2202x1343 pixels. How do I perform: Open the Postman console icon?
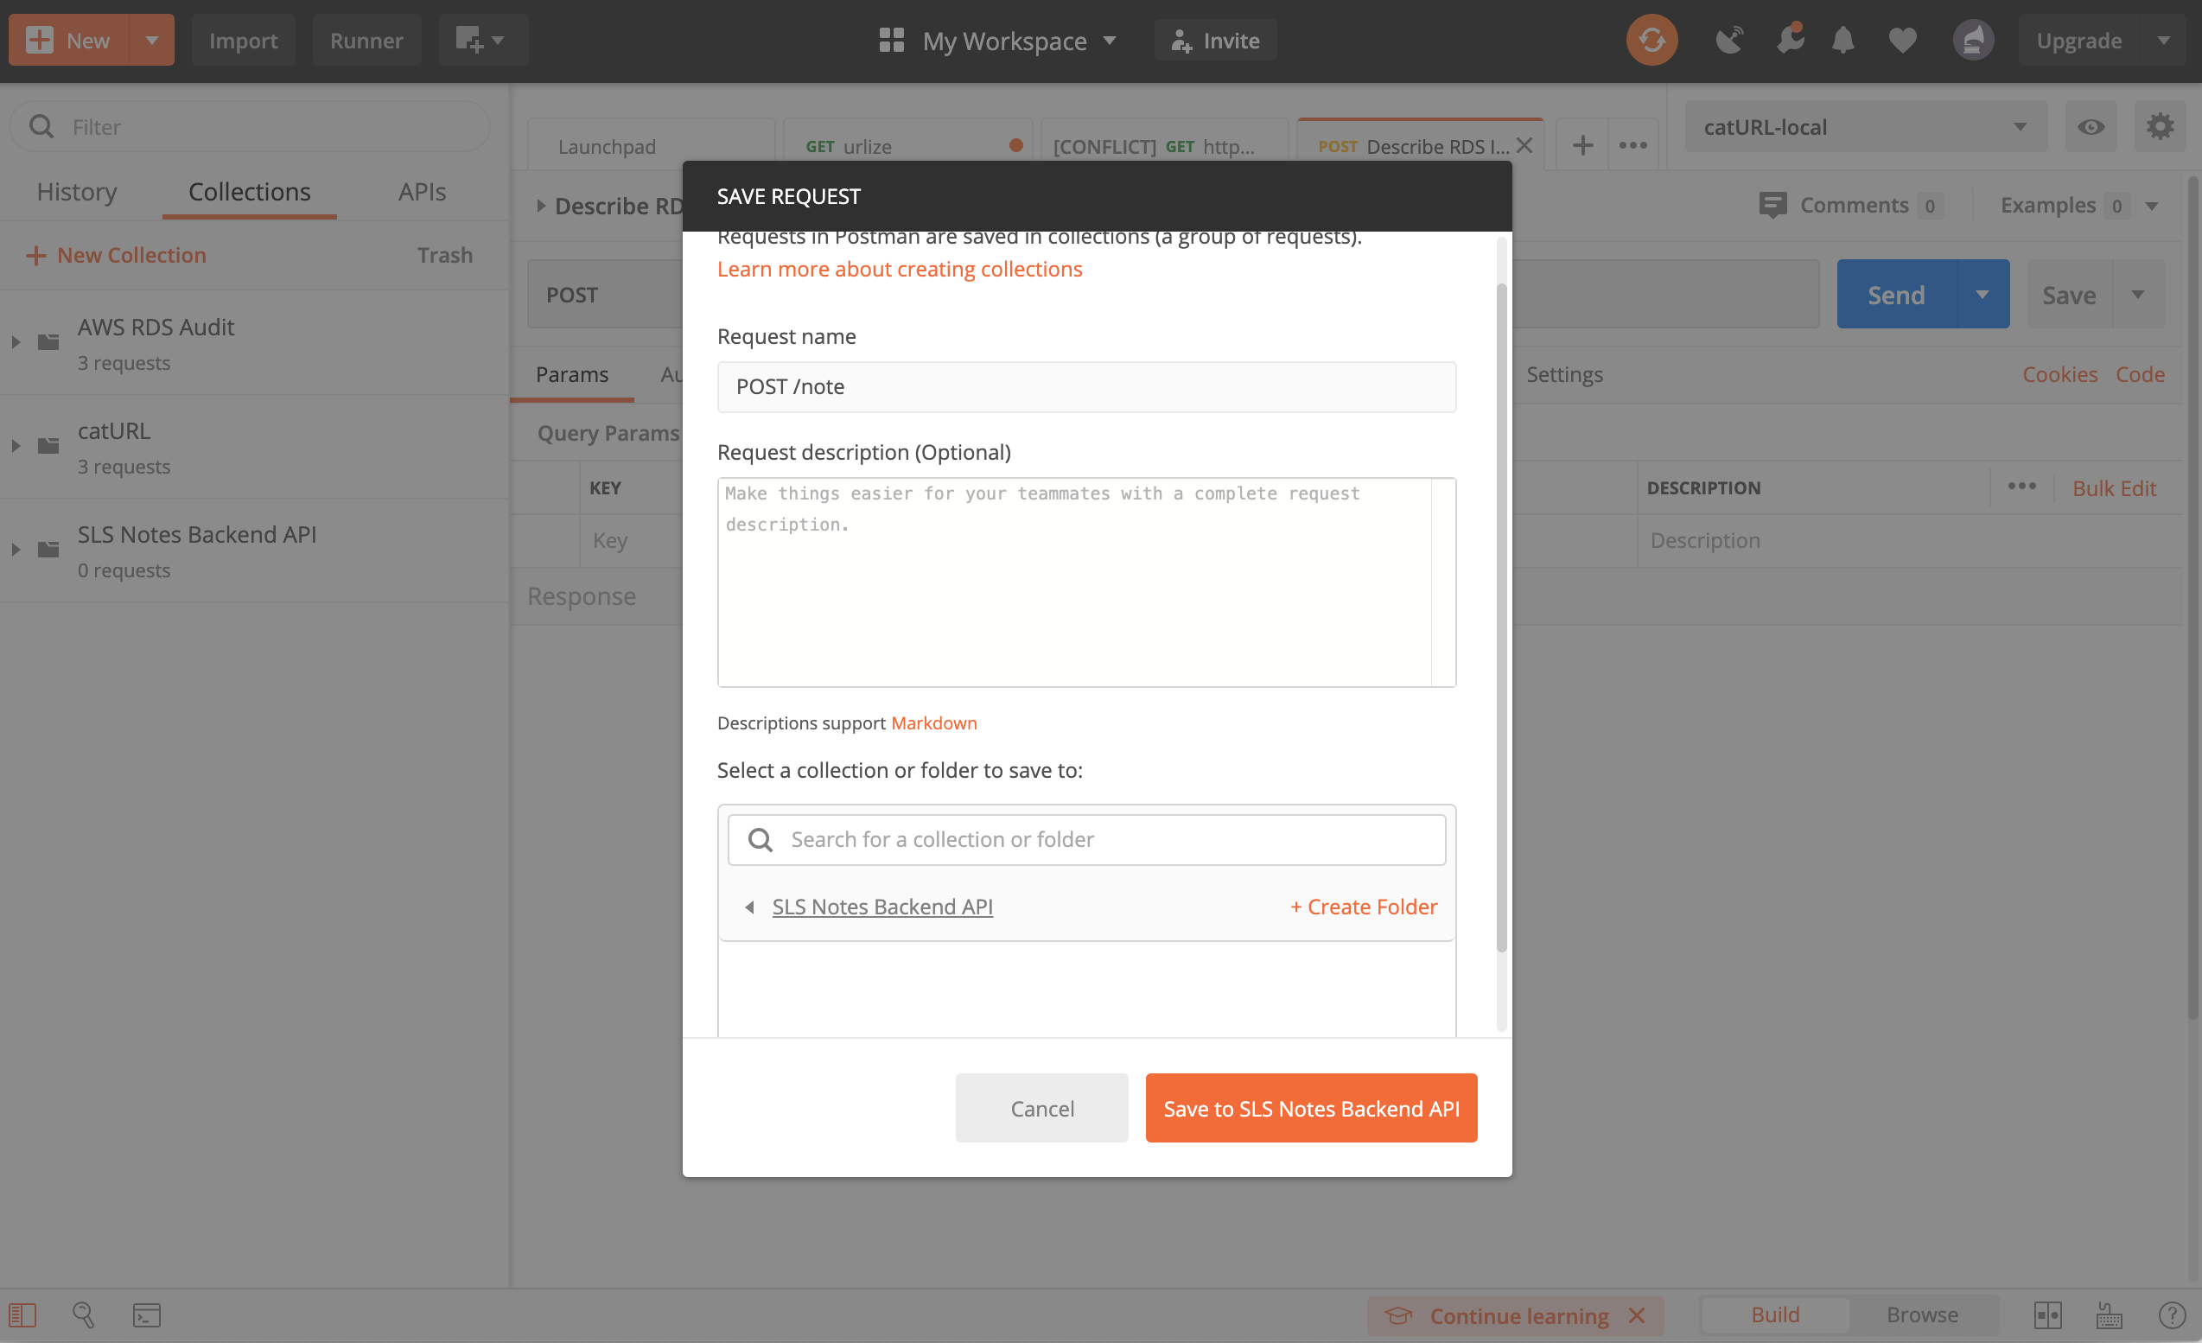[x=147, y=1314]
